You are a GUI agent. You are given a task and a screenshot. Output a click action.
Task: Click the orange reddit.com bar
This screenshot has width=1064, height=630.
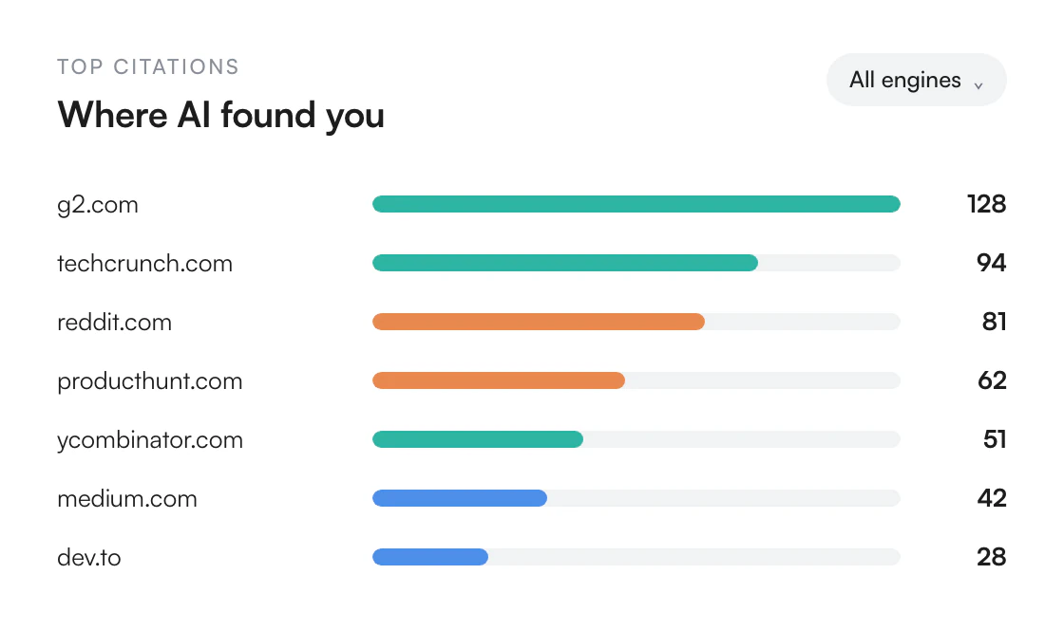pyautogui.click(x=538, y=322)
